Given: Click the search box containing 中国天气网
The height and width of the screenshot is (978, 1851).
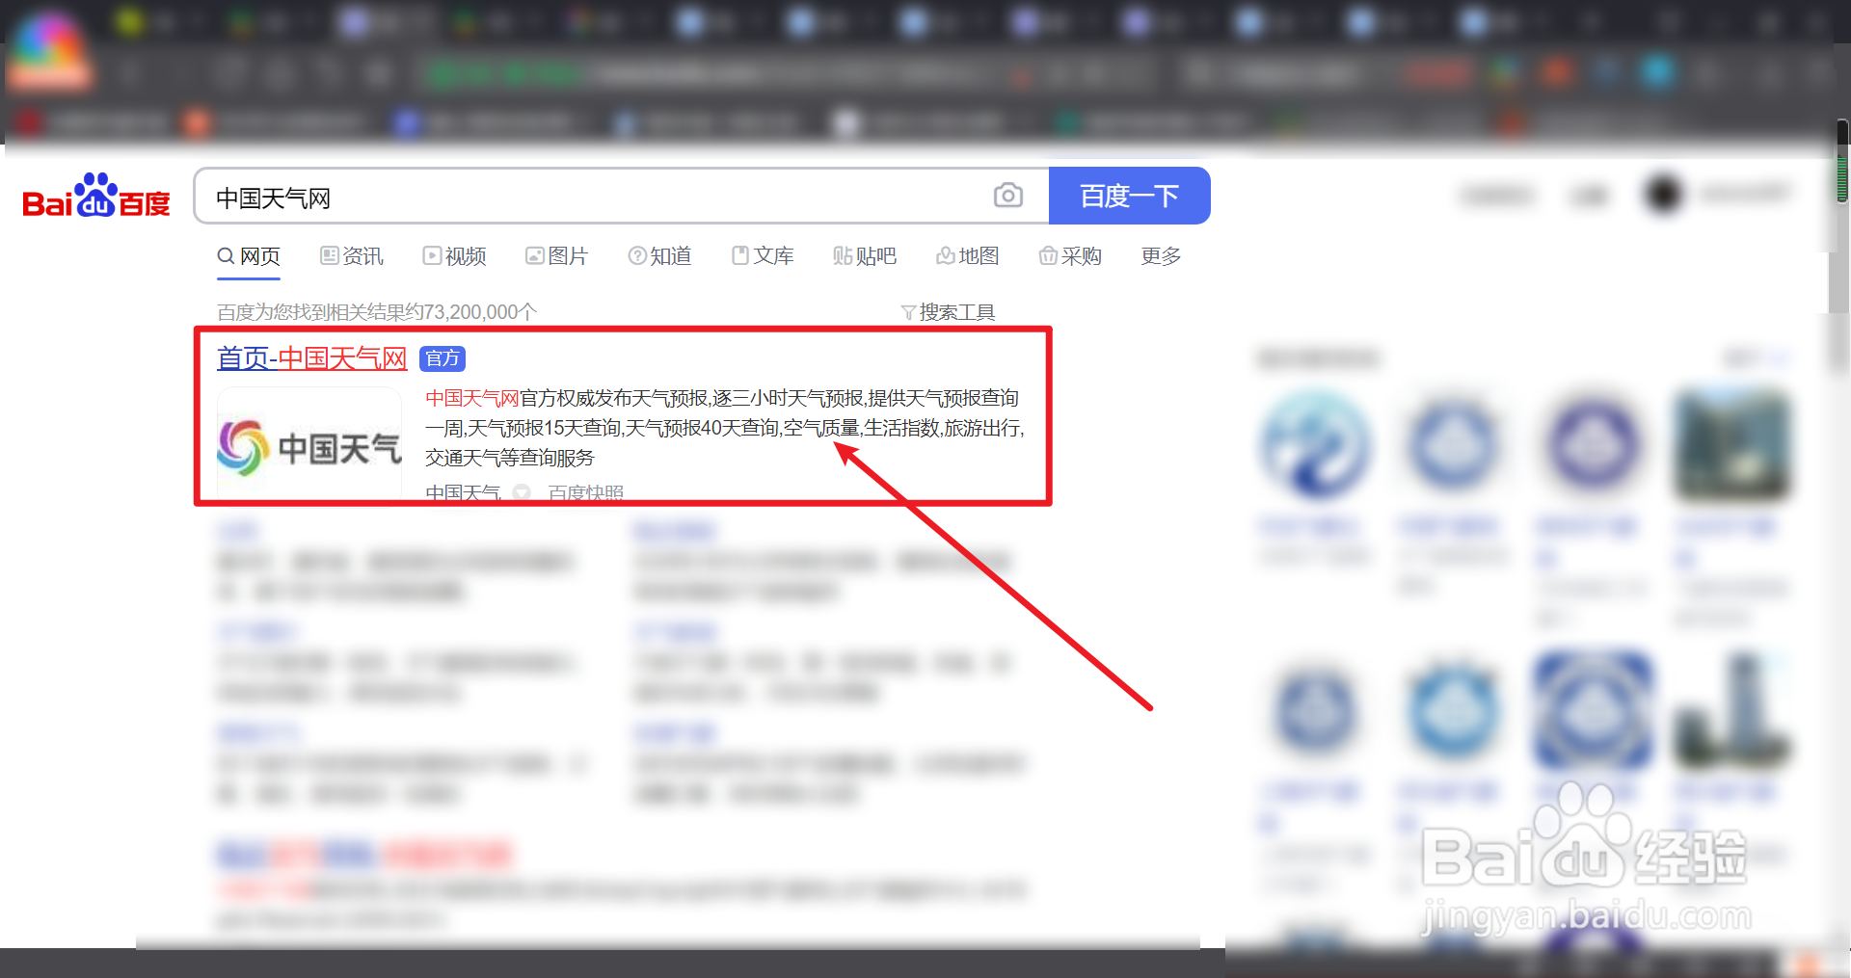Looking at the screenshot, I should pyautogui.click(x=621, y=197).
